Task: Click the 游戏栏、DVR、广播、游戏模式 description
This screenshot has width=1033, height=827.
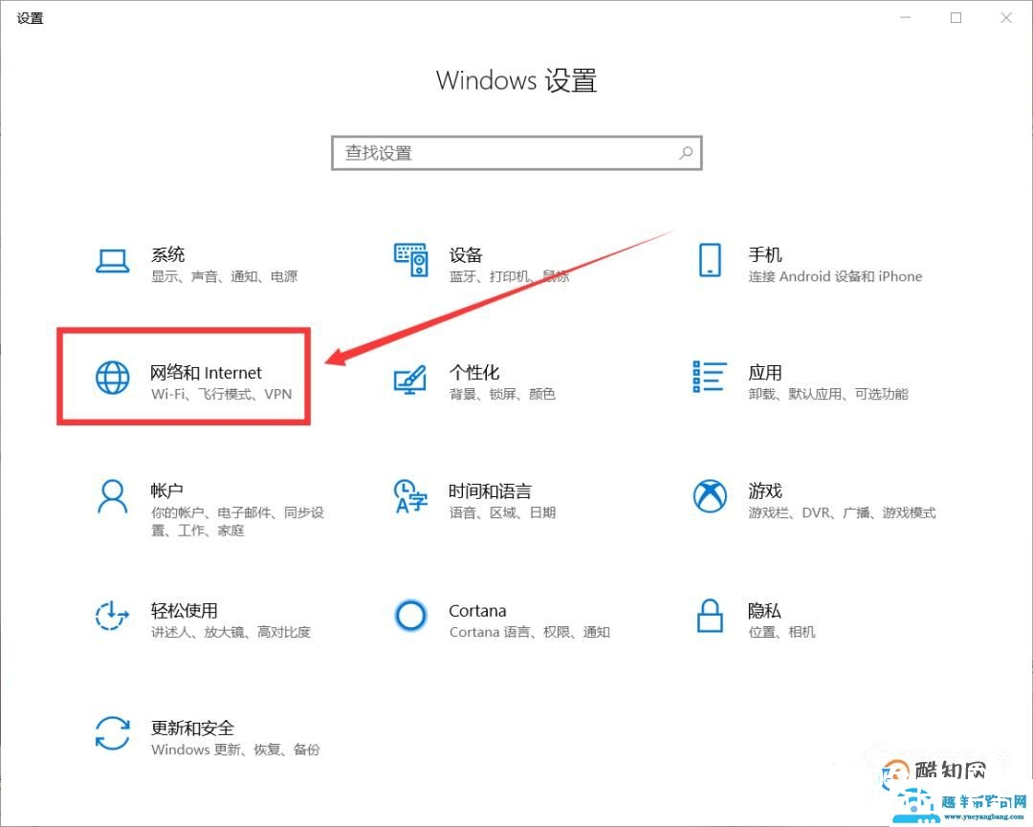Action: click(842, 512)
